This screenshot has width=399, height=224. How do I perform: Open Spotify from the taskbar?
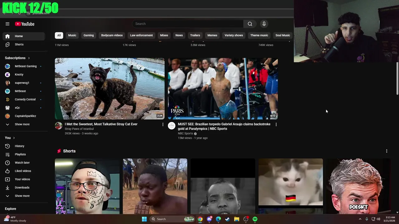[255, 219]
